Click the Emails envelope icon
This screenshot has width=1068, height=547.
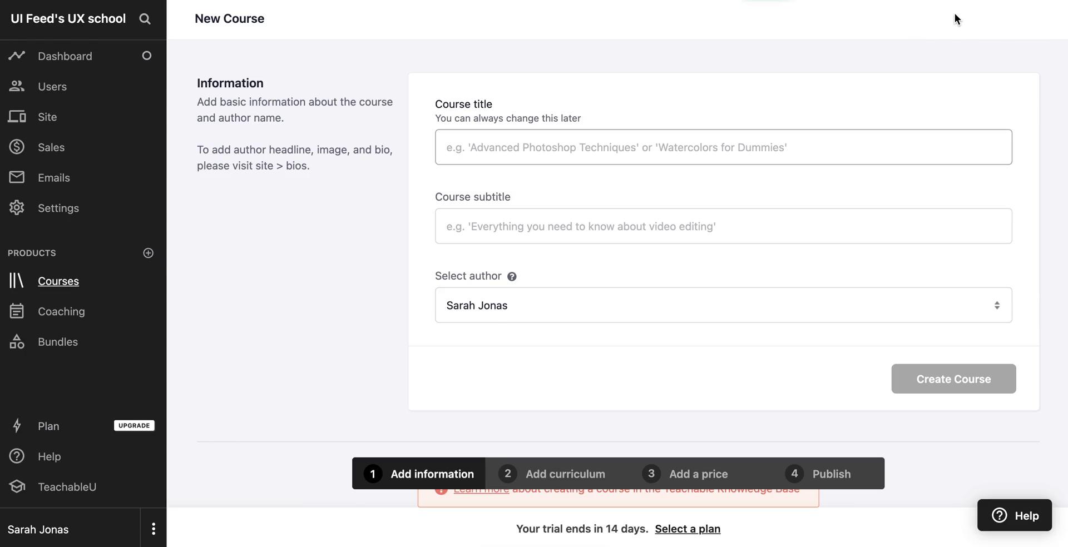pyautogui.click(x=17, y=177)
